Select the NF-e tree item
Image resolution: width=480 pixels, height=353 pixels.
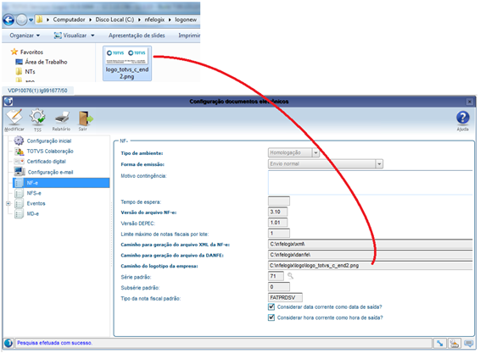[61, 183]
